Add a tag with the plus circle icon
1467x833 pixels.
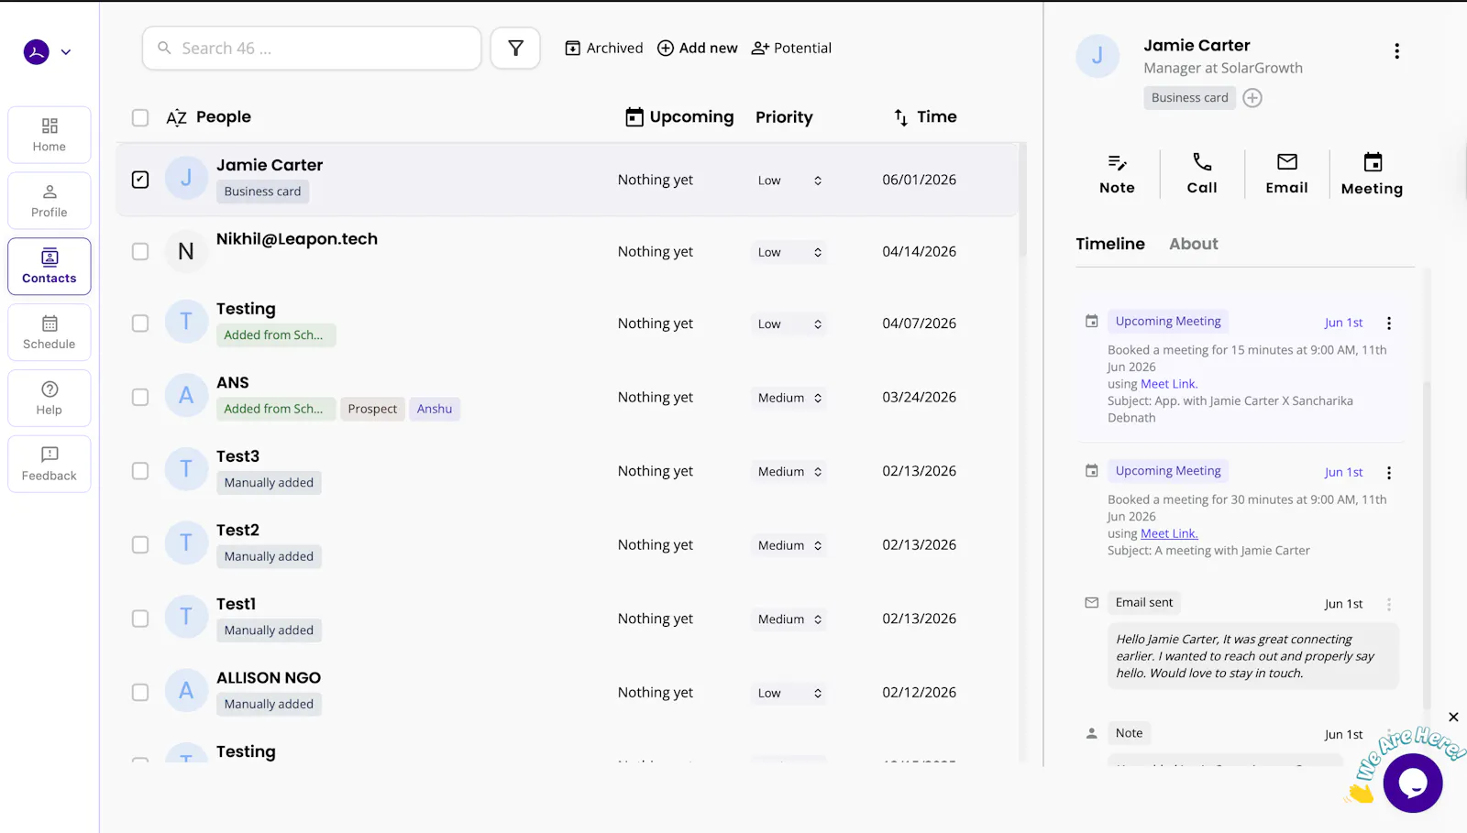1252,98
